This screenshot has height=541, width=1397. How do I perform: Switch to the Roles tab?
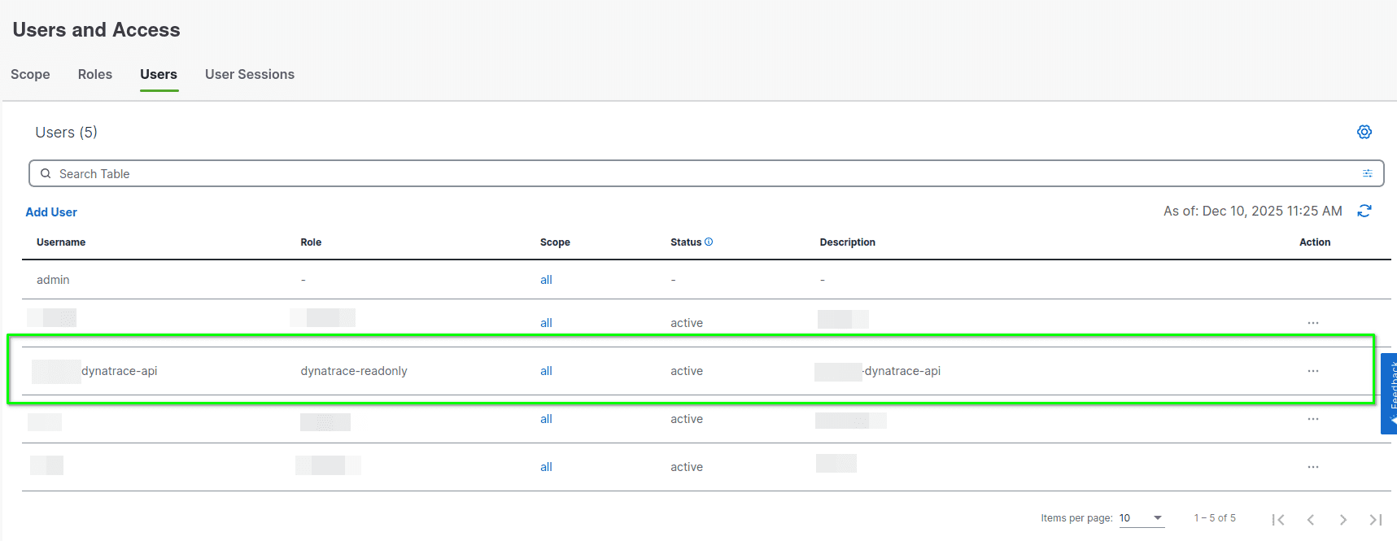click(95, 74)
